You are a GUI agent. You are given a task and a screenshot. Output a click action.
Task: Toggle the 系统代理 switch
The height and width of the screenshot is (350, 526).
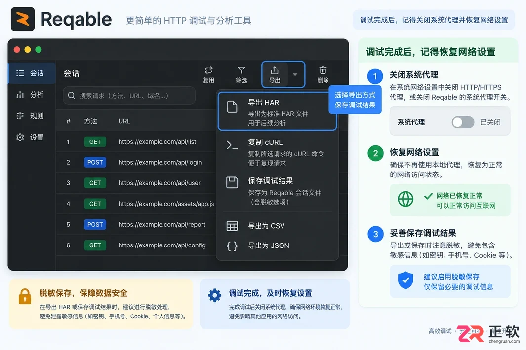(463, 122)
